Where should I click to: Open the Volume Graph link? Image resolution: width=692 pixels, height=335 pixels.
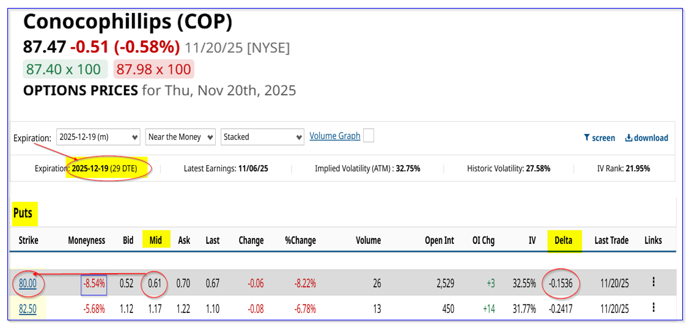(x=334, y=136)
